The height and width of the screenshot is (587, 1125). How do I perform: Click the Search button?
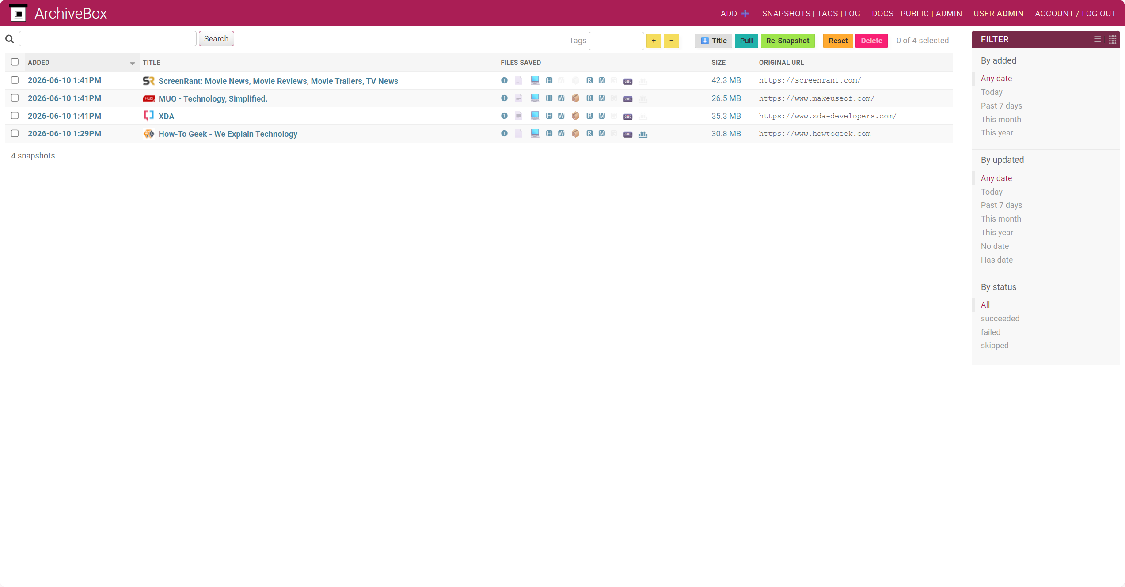pyautogui.click(x=216, y=39)
